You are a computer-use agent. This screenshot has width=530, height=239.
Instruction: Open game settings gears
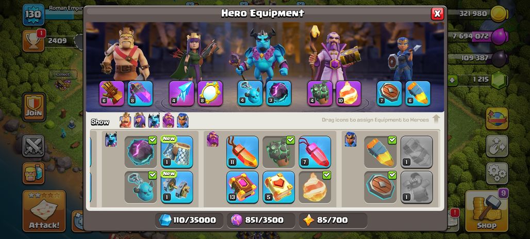click(497, 173)
